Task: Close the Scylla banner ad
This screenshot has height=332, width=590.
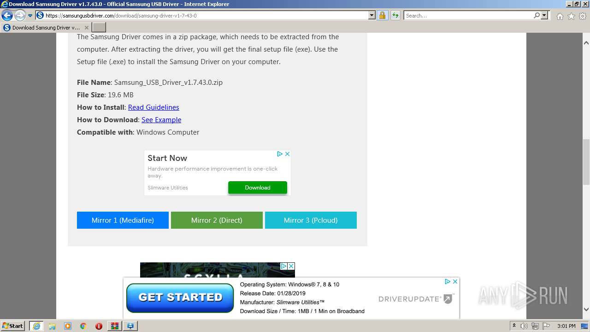Action: click(x=291, y=266)
